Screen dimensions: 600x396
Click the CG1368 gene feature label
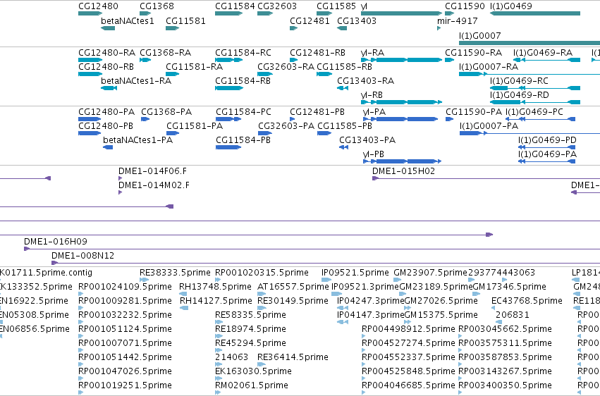[157, 6]
